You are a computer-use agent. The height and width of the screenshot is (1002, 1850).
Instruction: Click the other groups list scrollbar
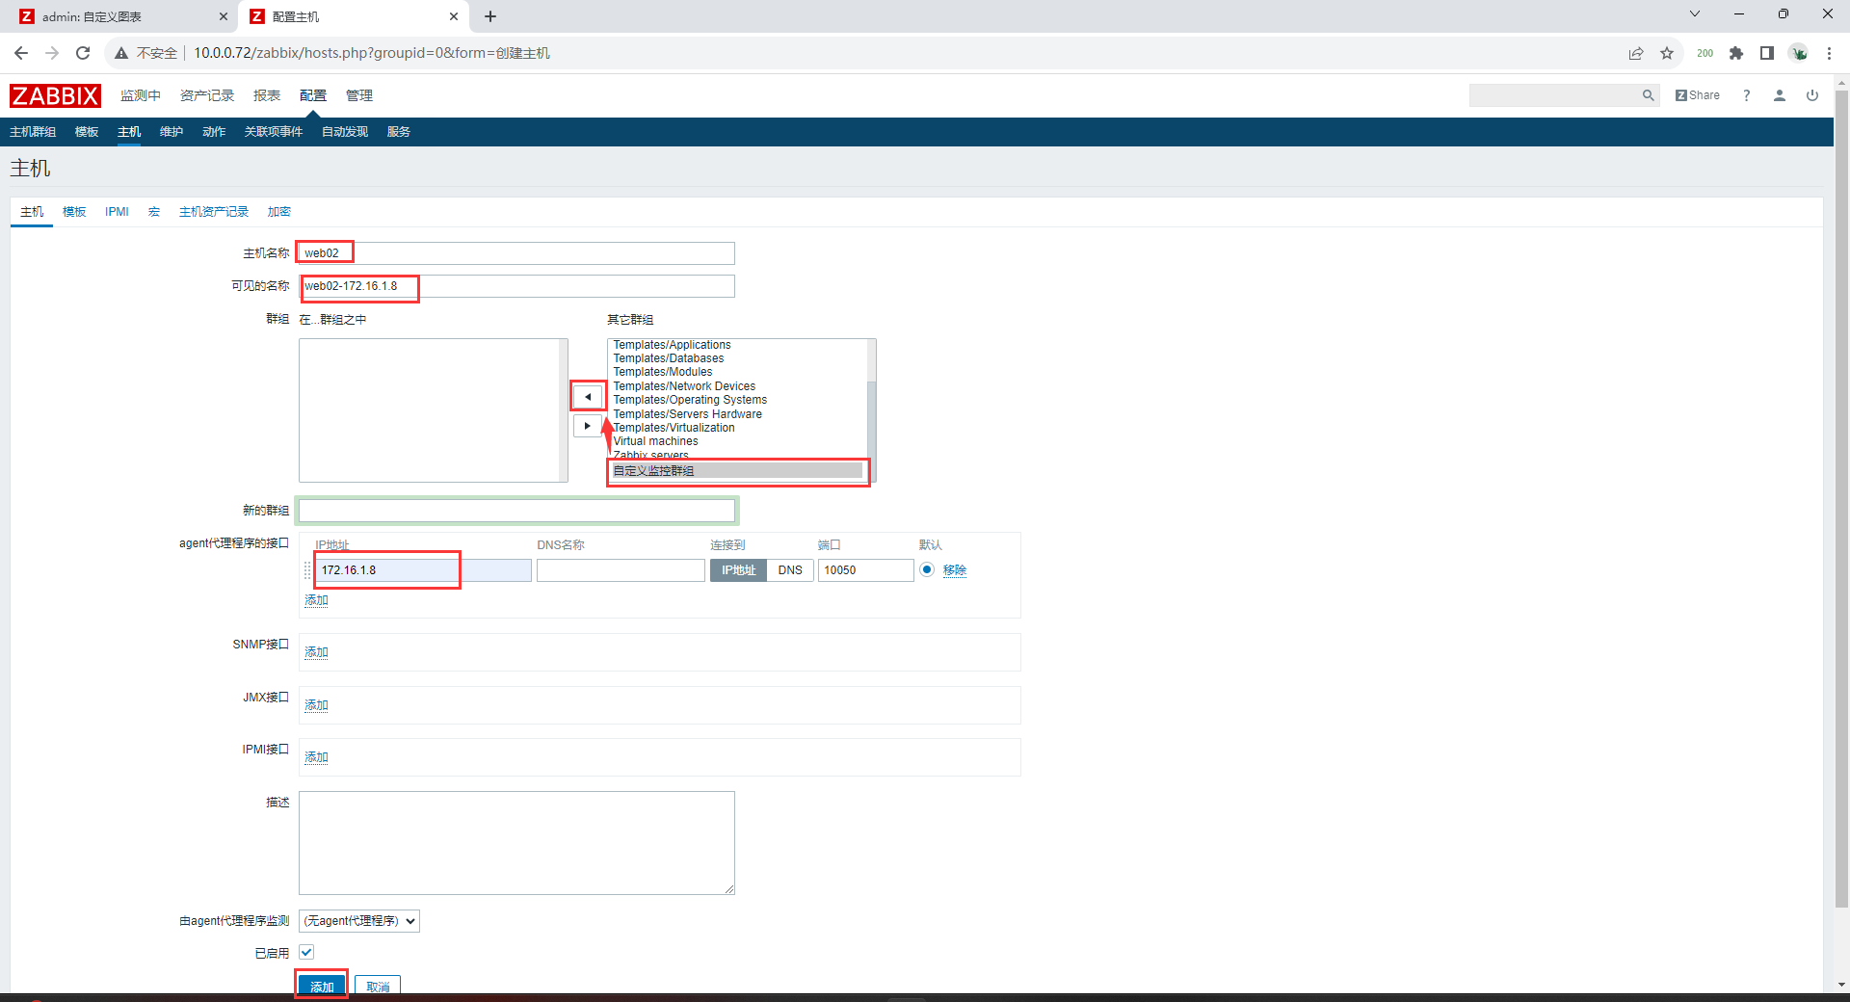click(x=871, y=410)
